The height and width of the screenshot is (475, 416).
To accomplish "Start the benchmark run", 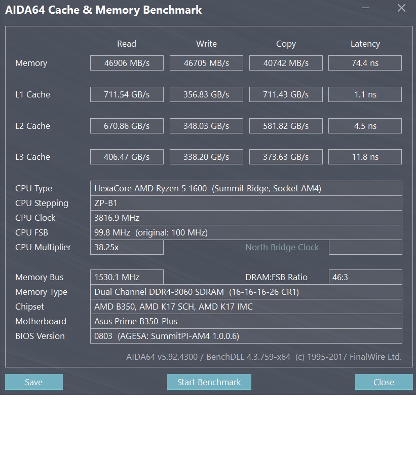I will point(209,382).
